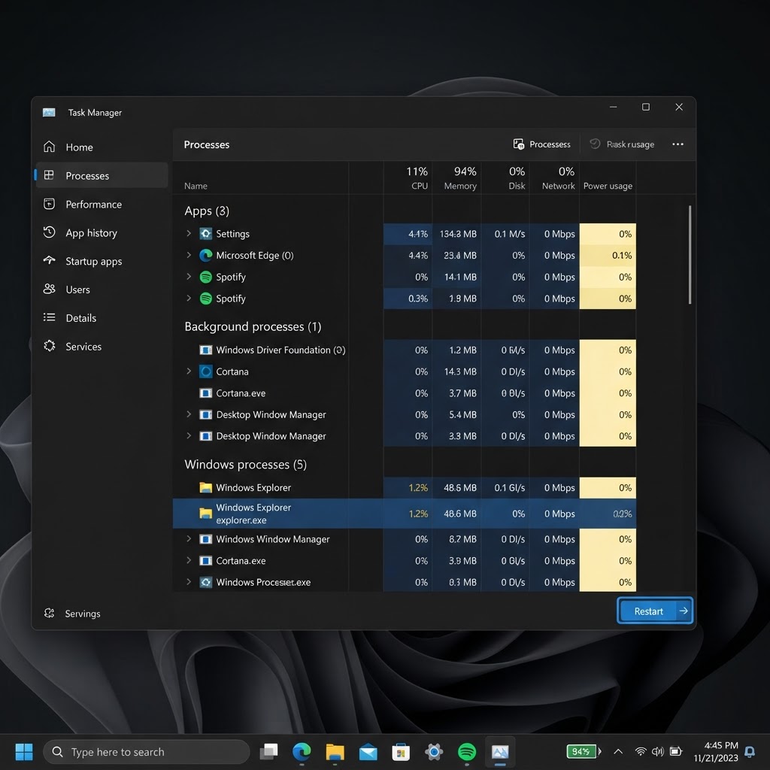Screen dimensions: 770x770
Task: Click the green battery percentage indicator
Action: pos(584,751)
